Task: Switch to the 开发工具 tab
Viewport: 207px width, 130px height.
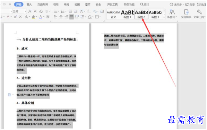Action: (112, 4)
